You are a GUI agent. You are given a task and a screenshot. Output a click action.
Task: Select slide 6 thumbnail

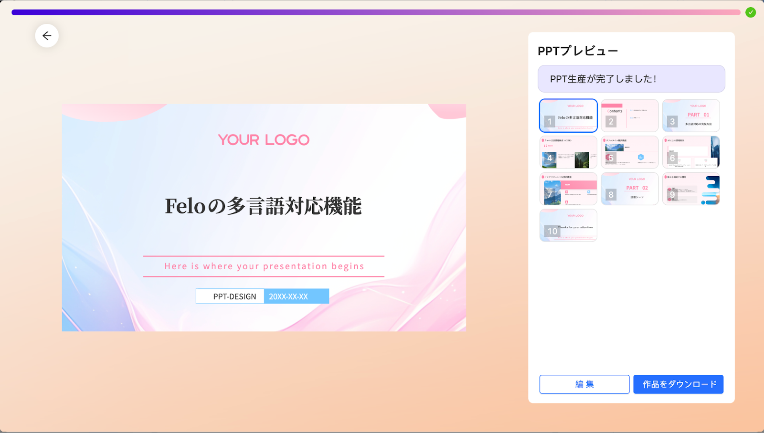click(x=691, y=152)
